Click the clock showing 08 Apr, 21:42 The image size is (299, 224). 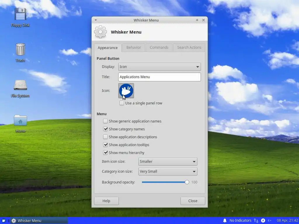pyautogui.click(x=287, y=220)
